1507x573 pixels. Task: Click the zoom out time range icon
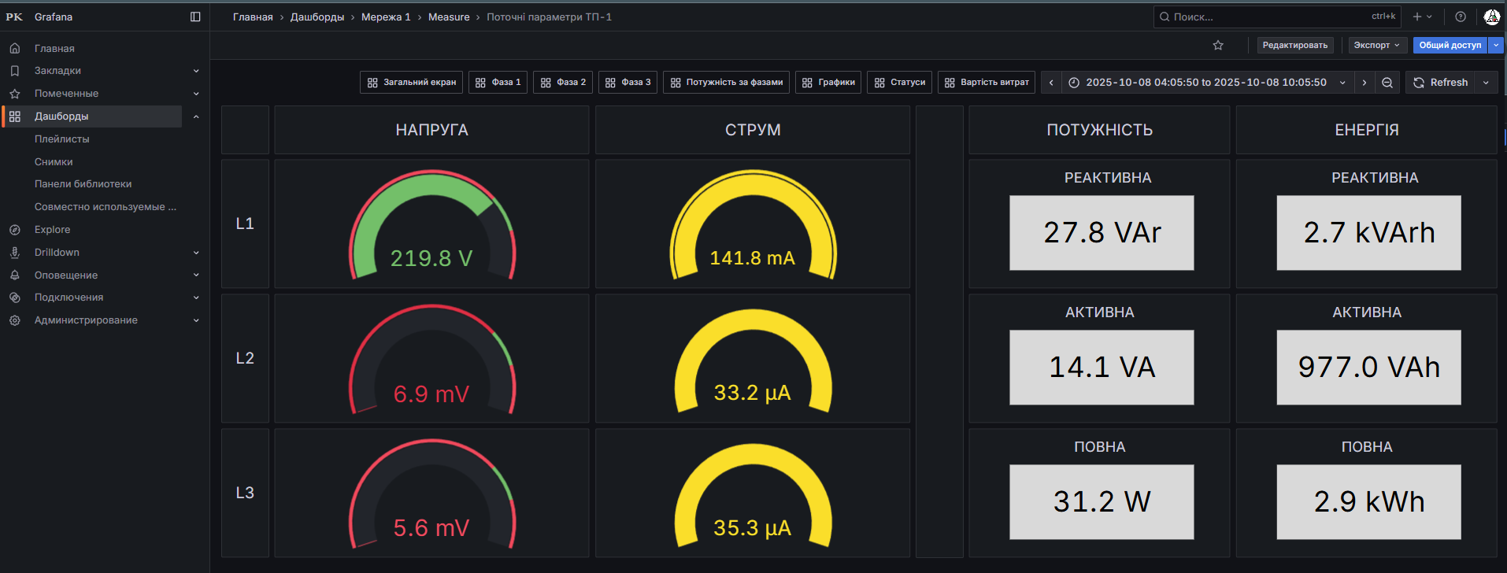click(x=1387, y=83)
